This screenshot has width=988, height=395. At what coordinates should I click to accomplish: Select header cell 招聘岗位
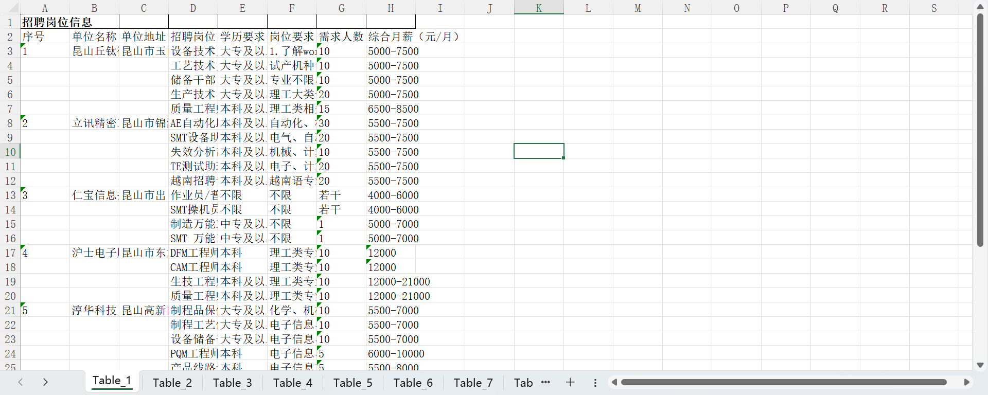193,37
